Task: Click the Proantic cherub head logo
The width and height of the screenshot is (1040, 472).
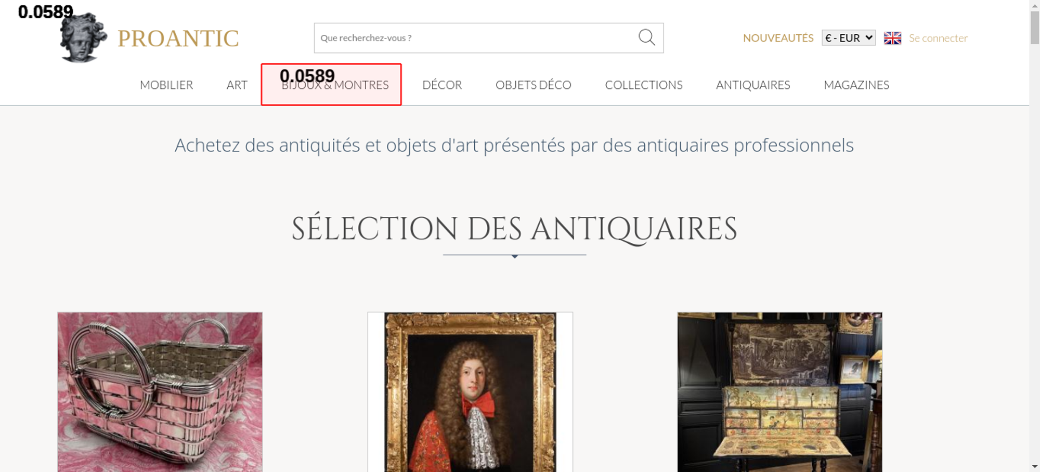Action: click(82, 38)
